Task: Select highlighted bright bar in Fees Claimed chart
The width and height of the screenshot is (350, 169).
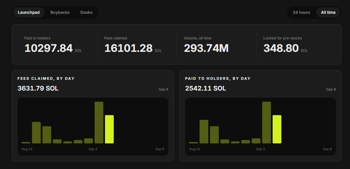Action: (109, 129)
